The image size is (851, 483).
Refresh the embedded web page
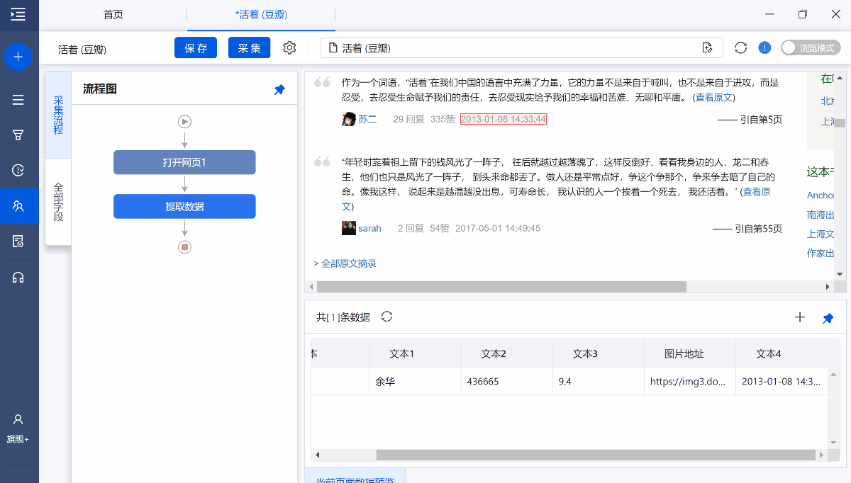tap(741, 47)
